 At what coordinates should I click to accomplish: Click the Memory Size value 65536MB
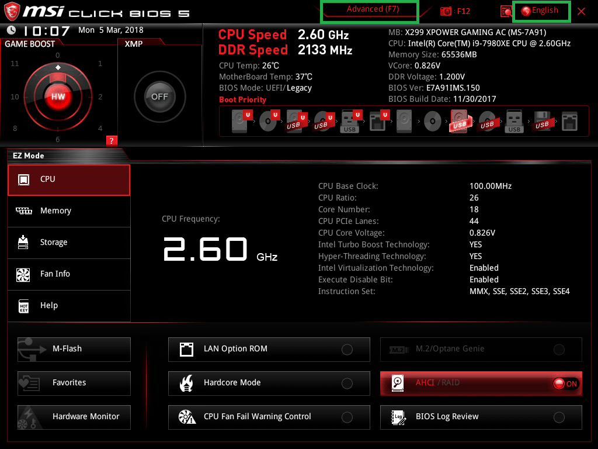(x=459, y=54)
